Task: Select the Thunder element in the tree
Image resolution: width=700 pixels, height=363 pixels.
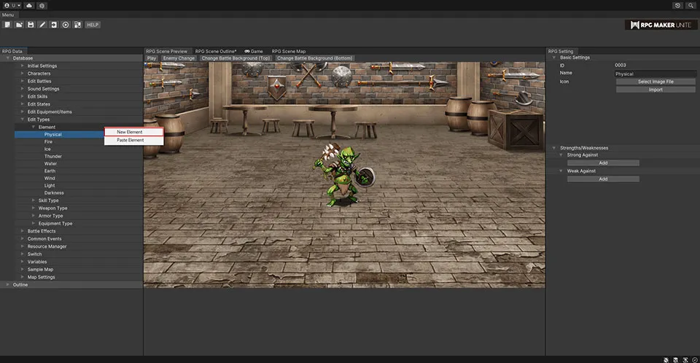Action: [x=52, y=157]
